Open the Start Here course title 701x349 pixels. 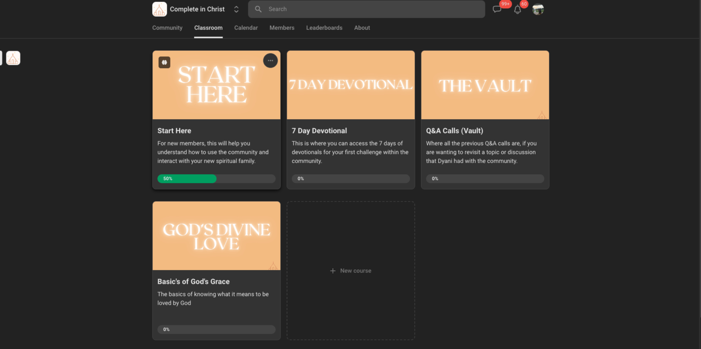tap(174, 130)
